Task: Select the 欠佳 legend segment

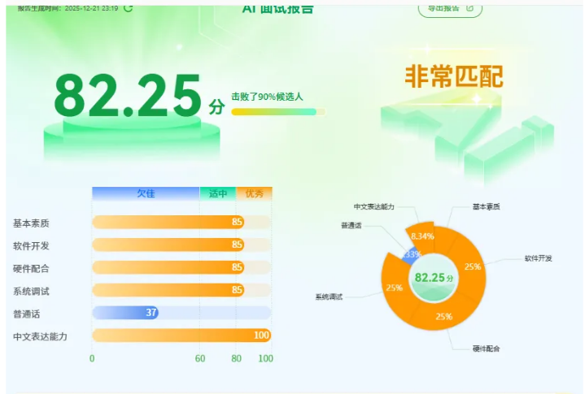Action: pyautogui.click(x=146, y=193)
